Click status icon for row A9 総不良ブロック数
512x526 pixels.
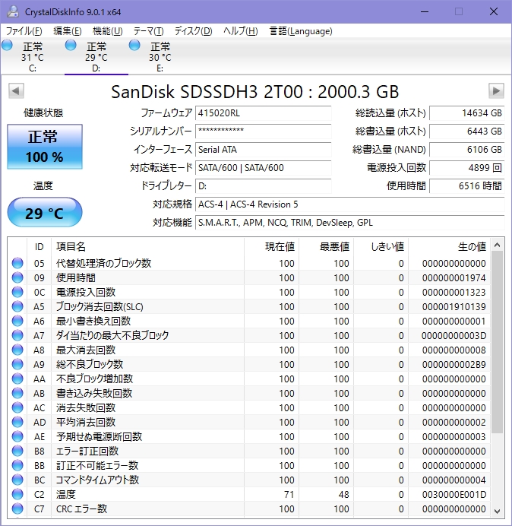(17, 364)
